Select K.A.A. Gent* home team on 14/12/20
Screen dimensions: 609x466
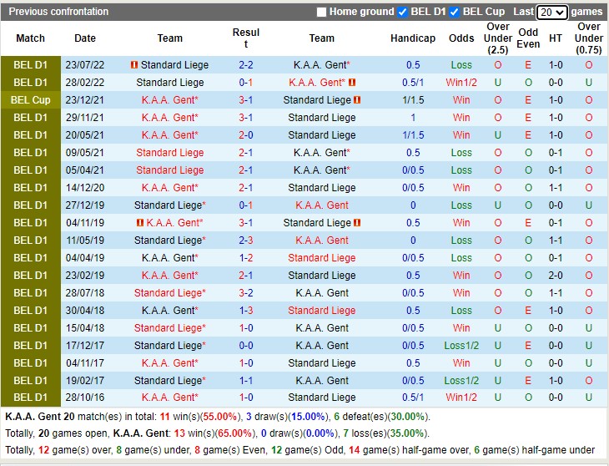tap(169, 188)
